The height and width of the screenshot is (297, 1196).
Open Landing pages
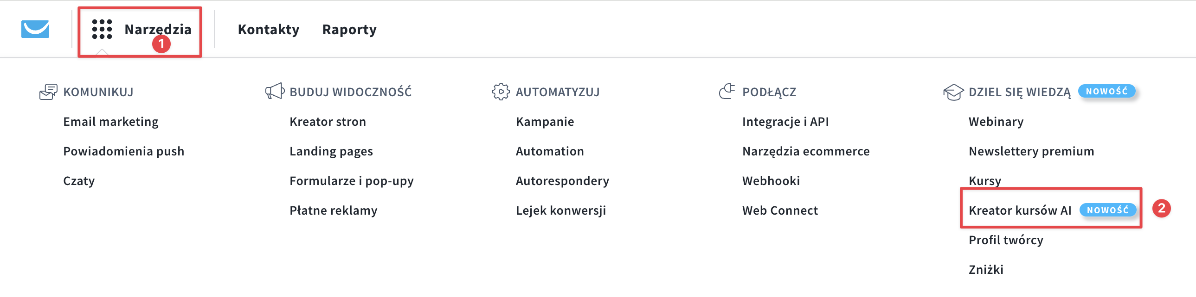(331, 151)
